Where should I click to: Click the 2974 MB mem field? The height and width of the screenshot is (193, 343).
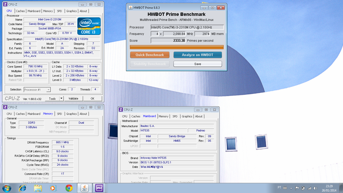click(202, 34)
